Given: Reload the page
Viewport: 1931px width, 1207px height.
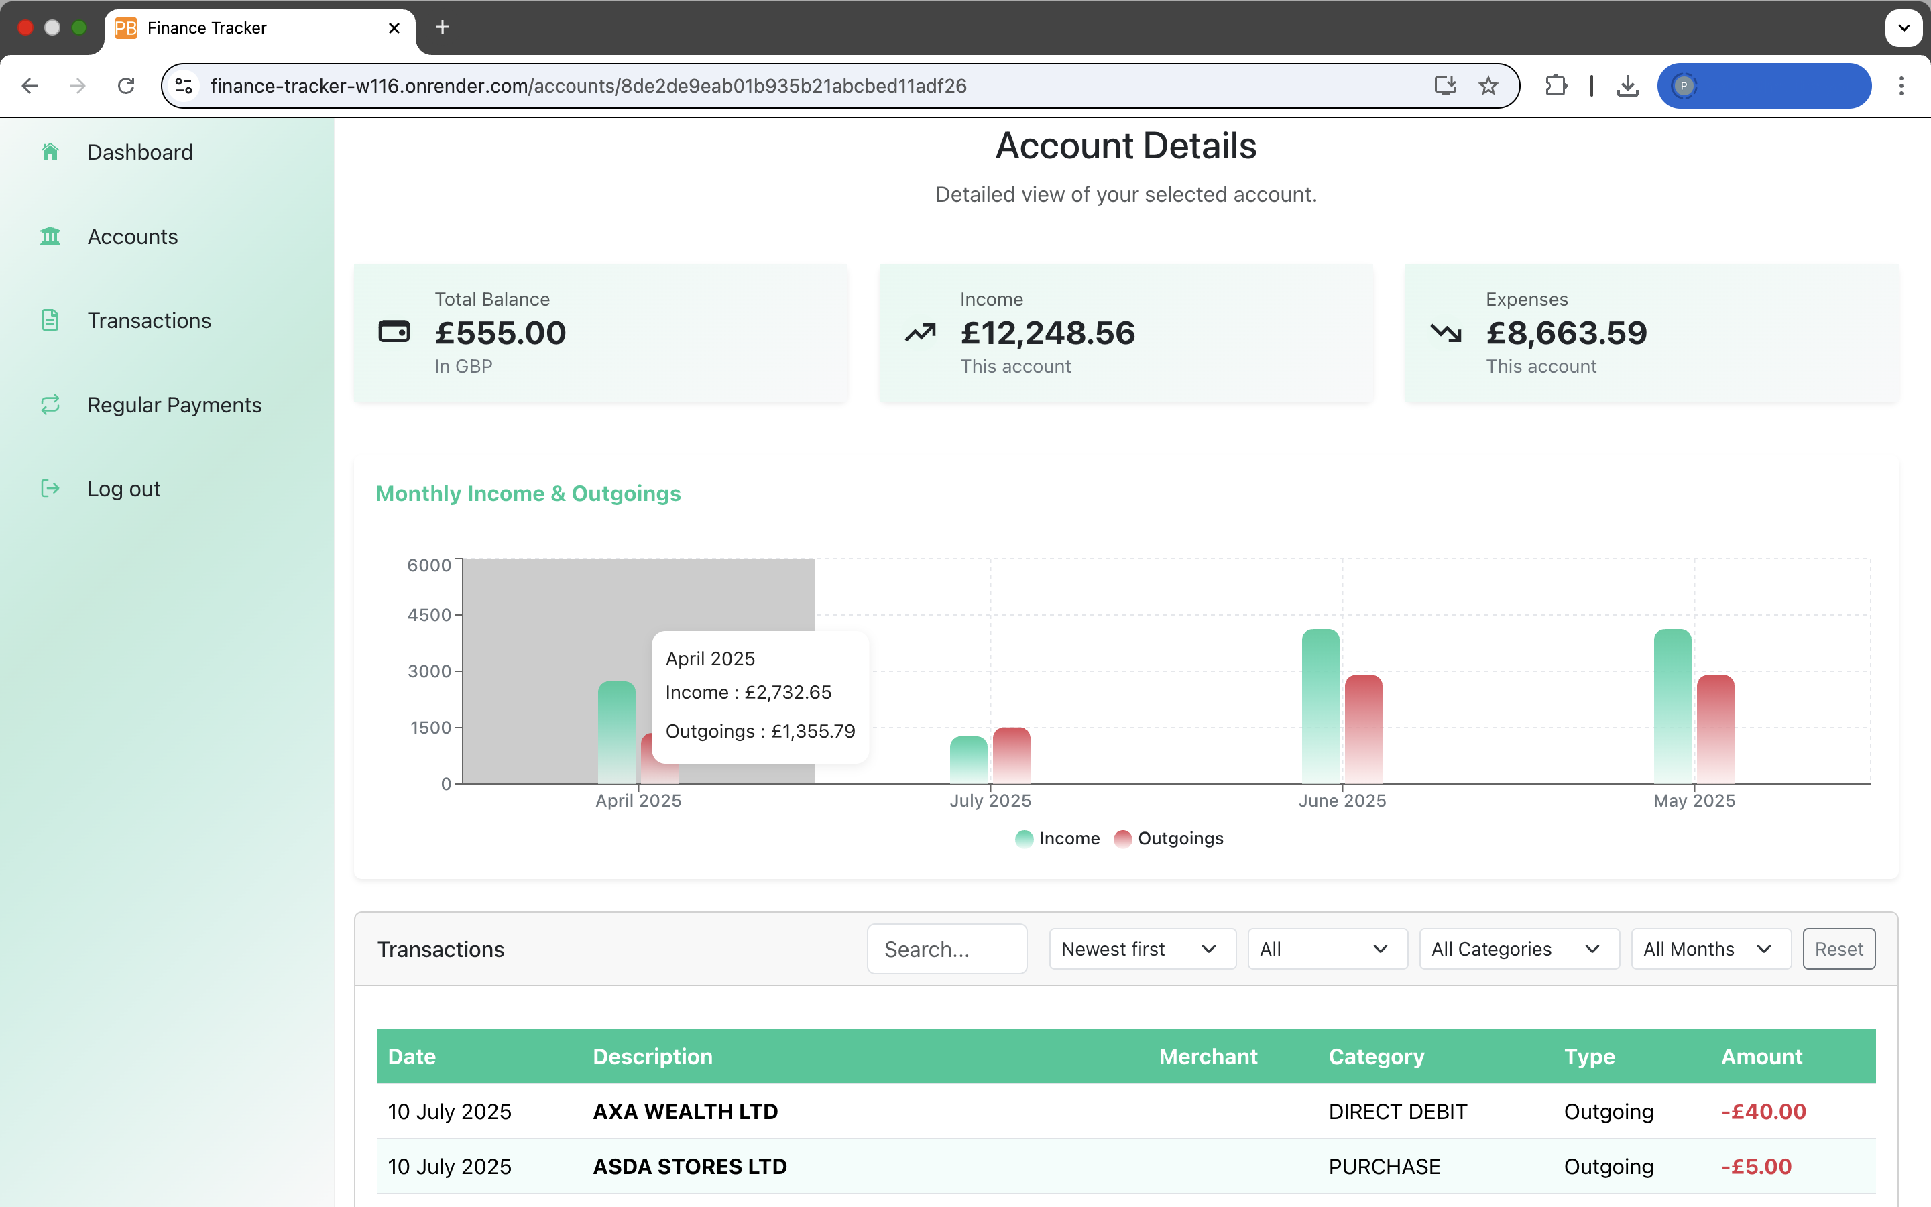Looking at the screenshot, I should click(x=126, y=85).
